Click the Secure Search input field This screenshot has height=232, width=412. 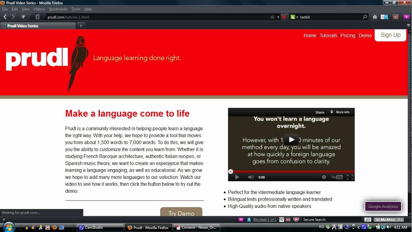point(332,219)
